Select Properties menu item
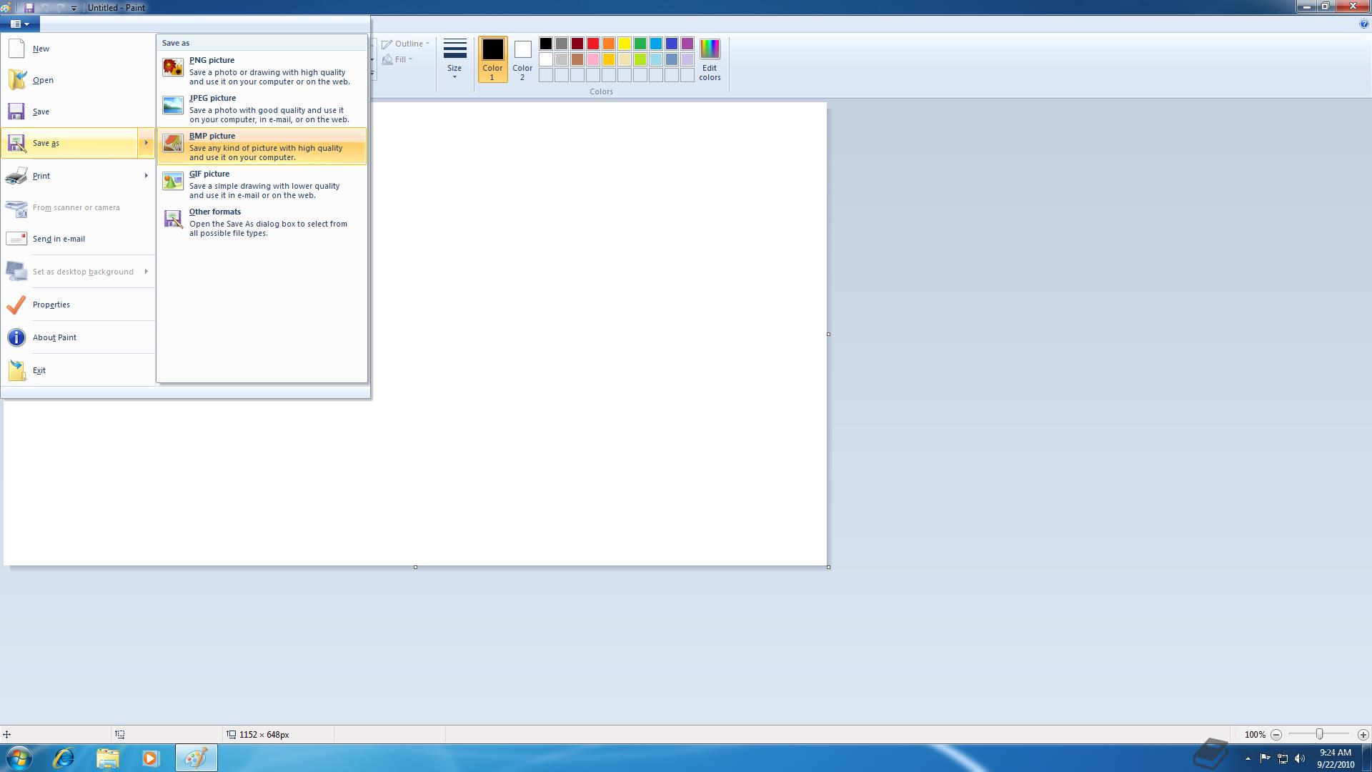The height and width of the screenshot is (772, 1372). pos(79,305)
